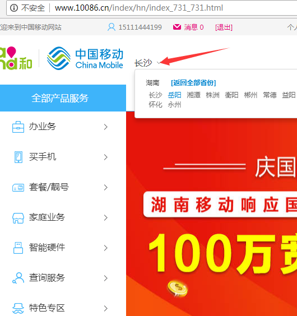The width and height of the screenshot is (297, 316).
Task: Click the mustache face icon beside 特色专区
Action: pos(18,309)
